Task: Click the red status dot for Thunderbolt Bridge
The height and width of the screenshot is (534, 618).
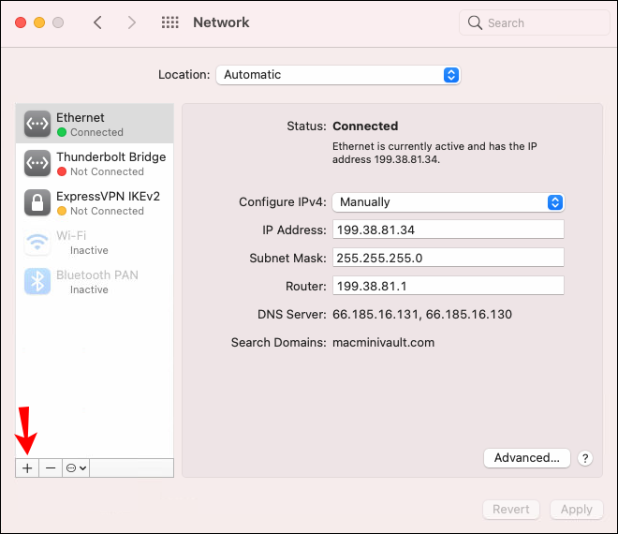Action: (62, 171)
